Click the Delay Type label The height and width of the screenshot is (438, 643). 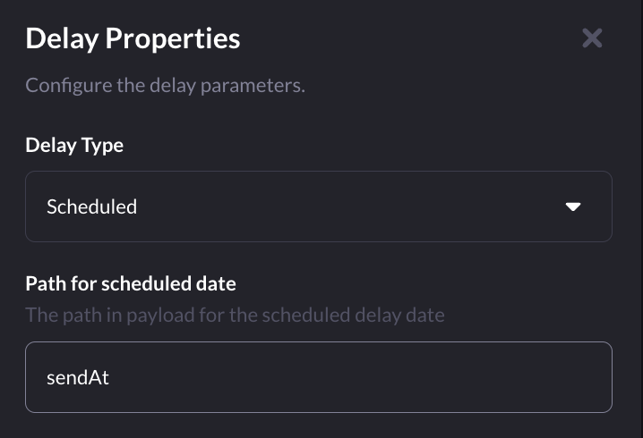tap(74, 146)
